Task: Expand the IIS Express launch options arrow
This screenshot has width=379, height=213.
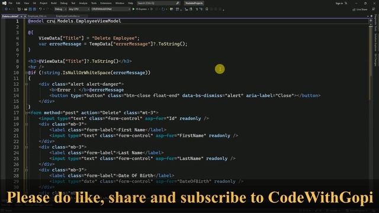Action: (148, 9)
